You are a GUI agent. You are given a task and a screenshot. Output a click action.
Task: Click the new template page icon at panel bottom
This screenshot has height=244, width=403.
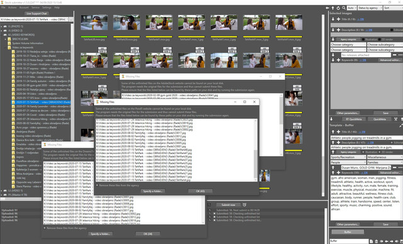pyautogui.click(x=372, y=241)
